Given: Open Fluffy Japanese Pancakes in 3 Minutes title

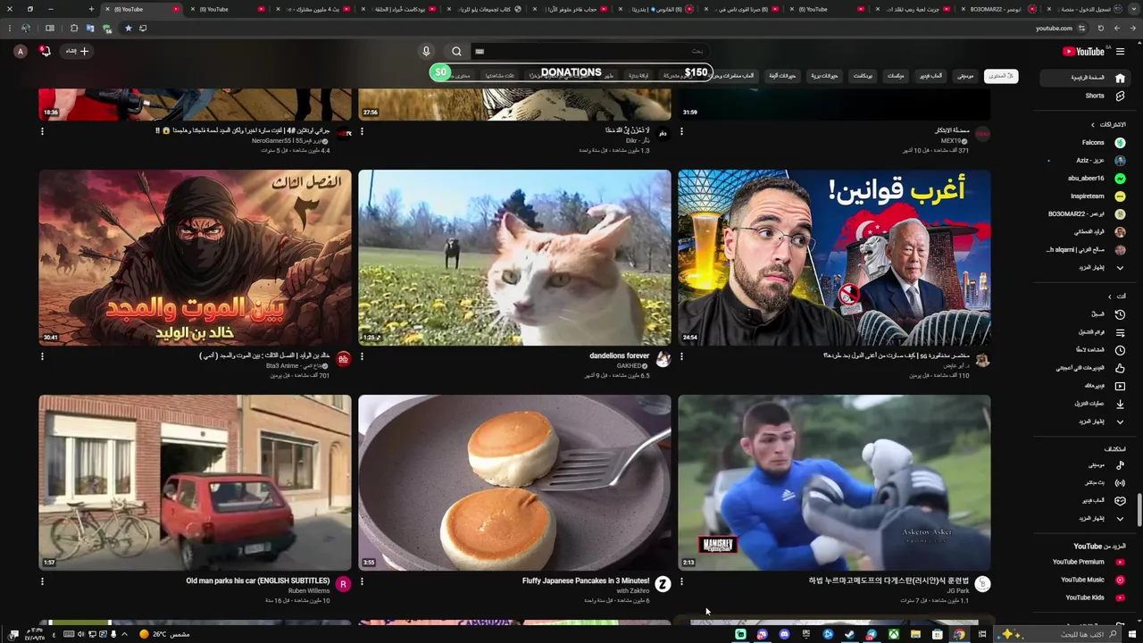Looking at the screenshot, I should 586,580.
